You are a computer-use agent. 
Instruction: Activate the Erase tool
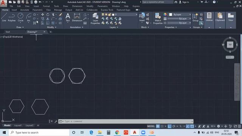tap(60, 14)
